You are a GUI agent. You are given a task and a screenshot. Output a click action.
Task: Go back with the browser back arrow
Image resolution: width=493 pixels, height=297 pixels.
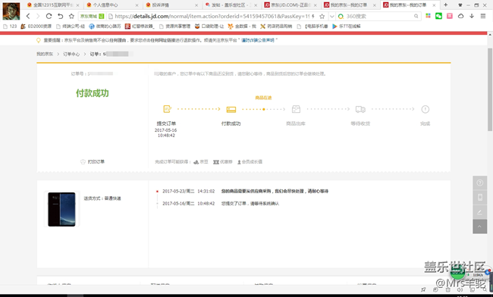28,16
